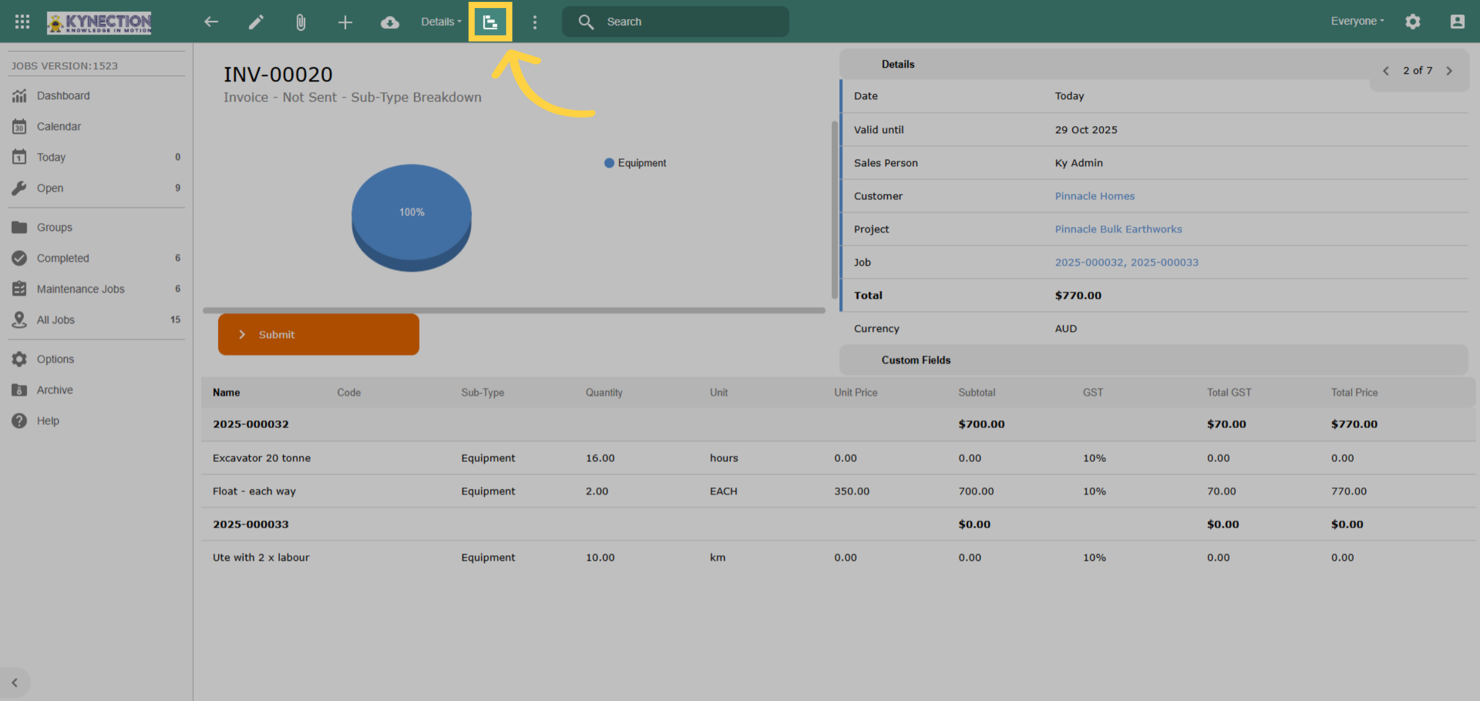Select the 2025-000033 group row
The width and height of the screenshot is (1480, 701).
click(839, 525)
